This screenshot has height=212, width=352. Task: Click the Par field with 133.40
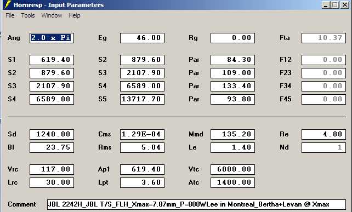[232, 86]
